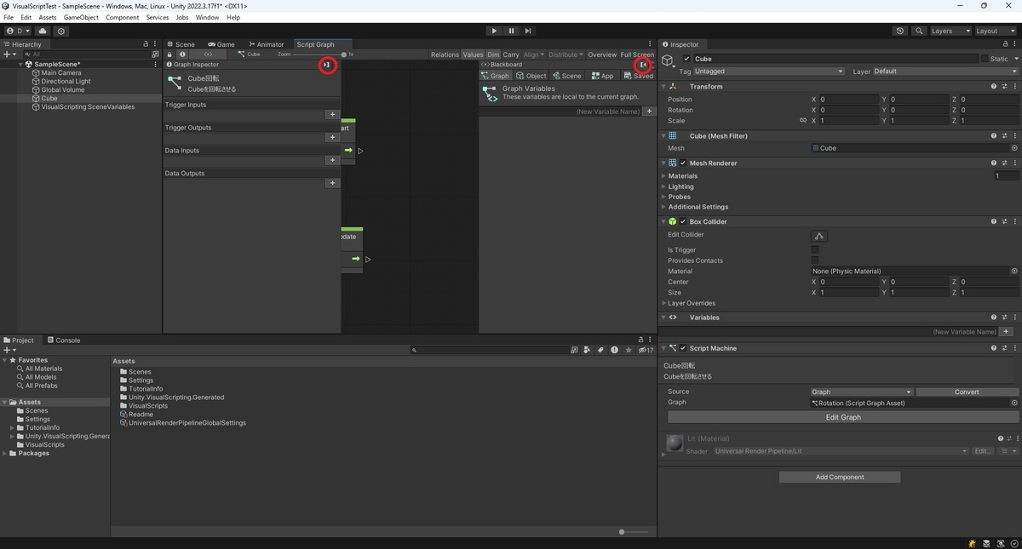Lock the Hierarchy panel
The width and height of the screenshot is (1022, 549).
tap(146, 44)
